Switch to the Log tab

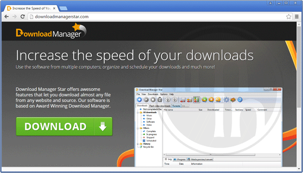click(168, 159)
